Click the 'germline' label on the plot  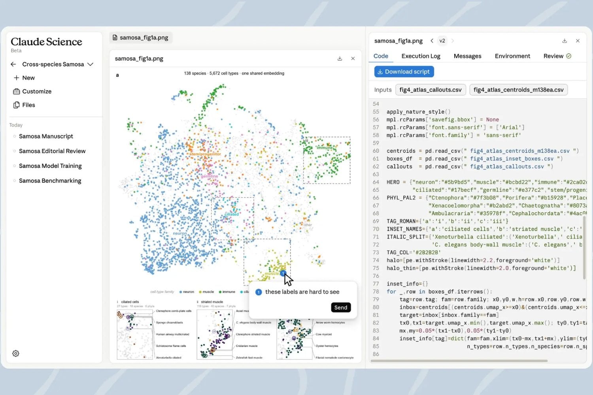point(210,176)
